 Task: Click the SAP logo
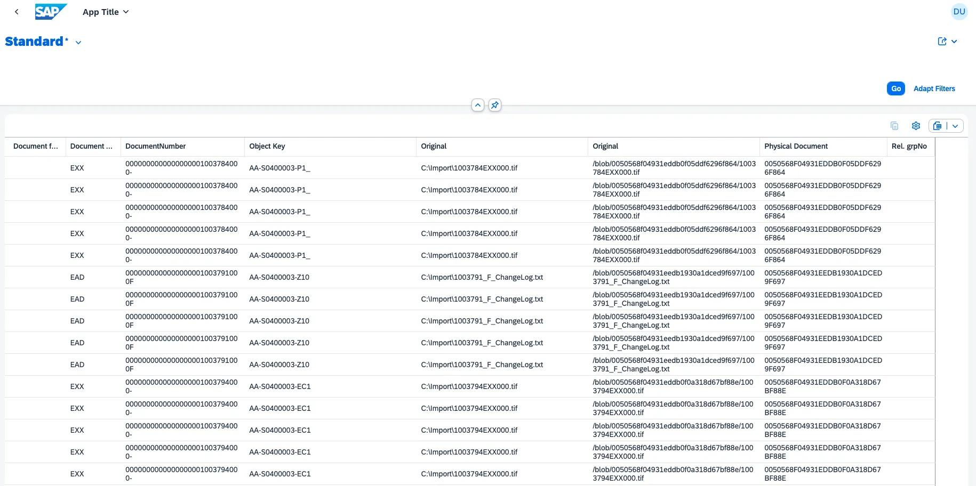pos(51,12)
